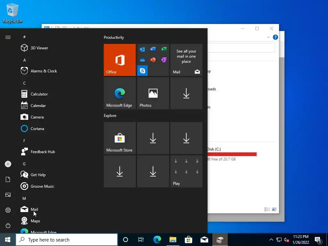328x246 pixels.
Task: Open Pictures from Start sidebar
Action: [8, 195]
